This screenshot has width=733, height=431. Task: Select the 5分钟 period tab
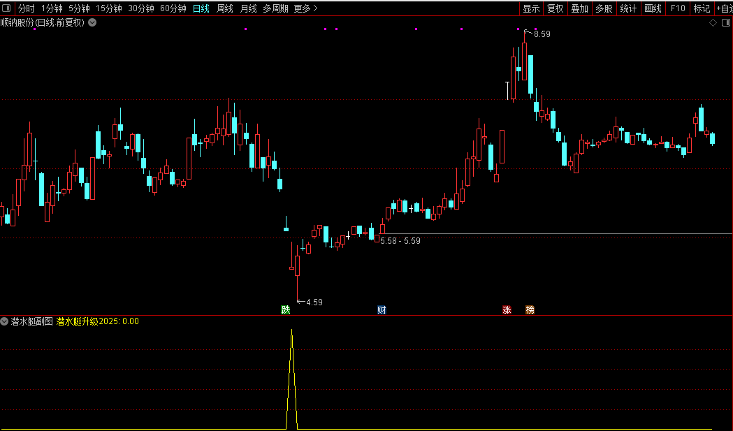(79, 8)
